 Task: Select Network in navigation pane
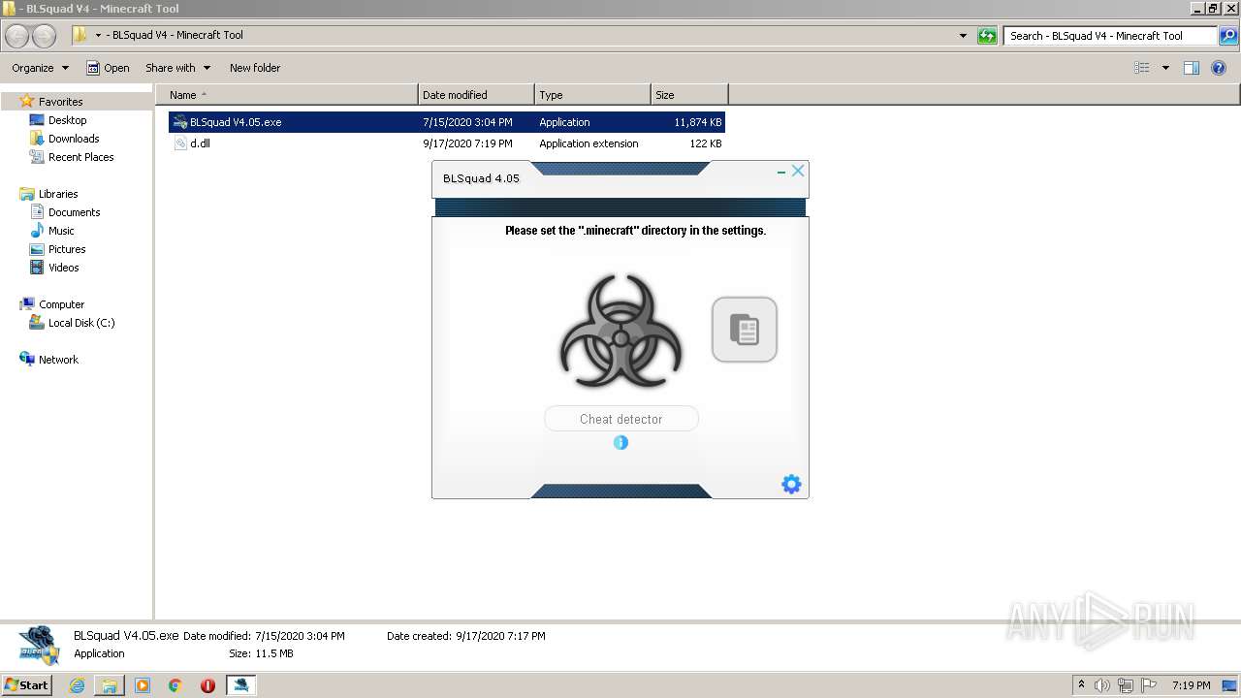point(58,360)
